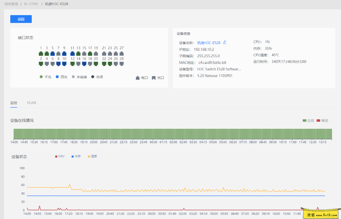Open the 监控 monitoring tab

pos(13,103)
